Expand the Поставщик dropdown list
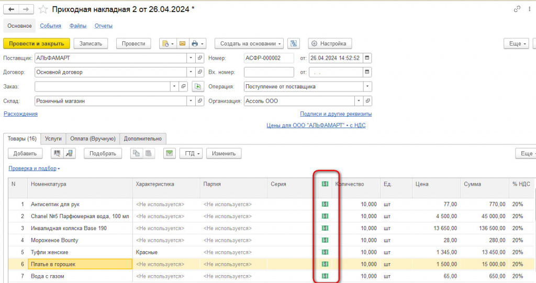 click(191, 58)
